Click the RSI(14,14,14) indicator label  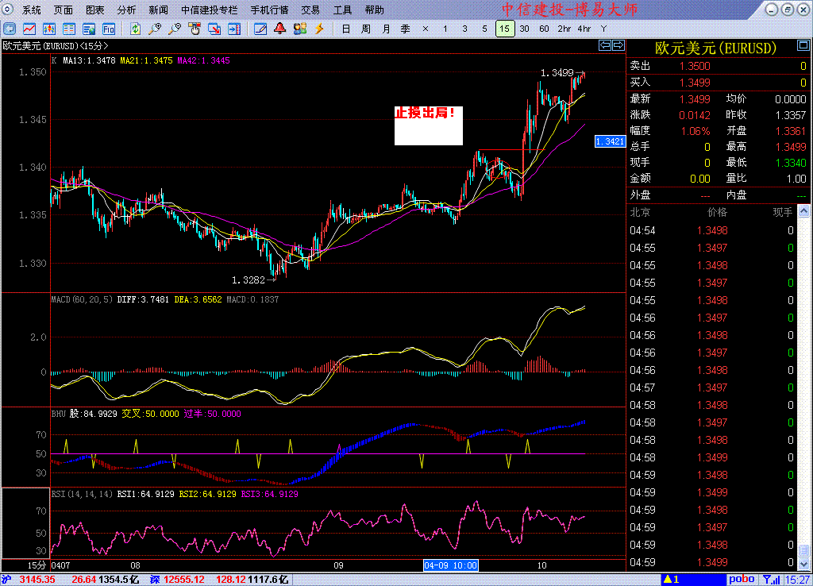point(82,494)
